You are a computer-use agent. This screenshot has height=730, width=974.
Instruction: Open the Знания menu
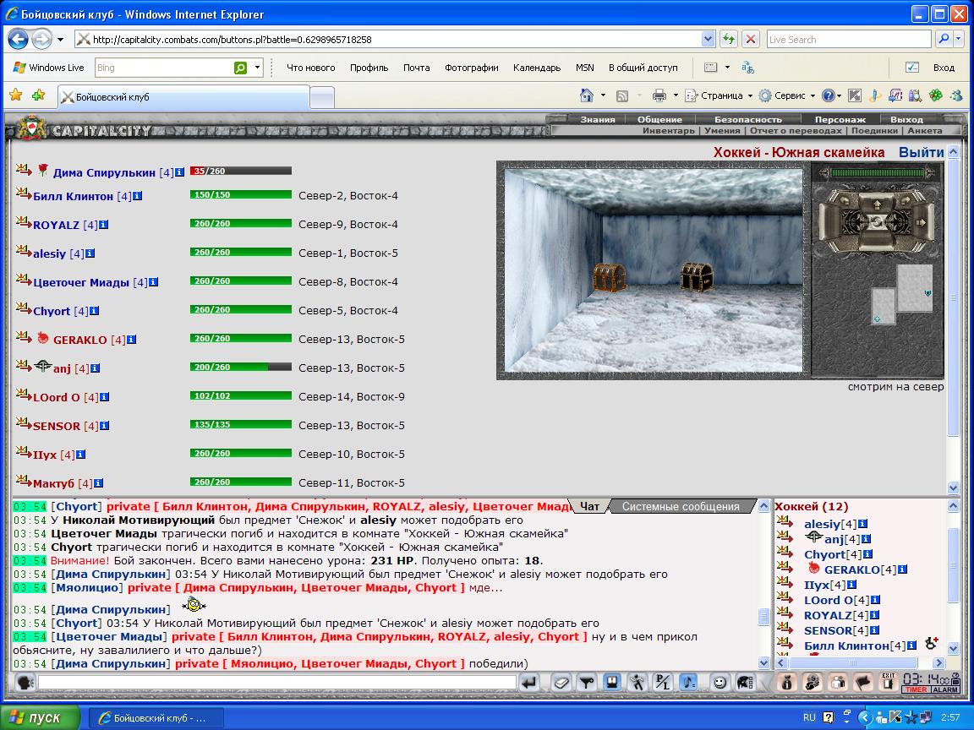coord(598,119)
